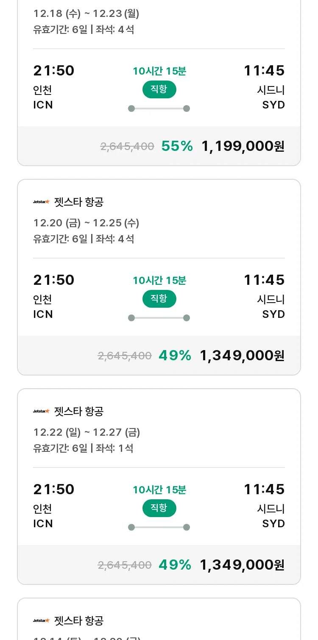Click route line under 직항 on 12.22 flight
This screenshot has height=640, width=318.
click(159, 527)
